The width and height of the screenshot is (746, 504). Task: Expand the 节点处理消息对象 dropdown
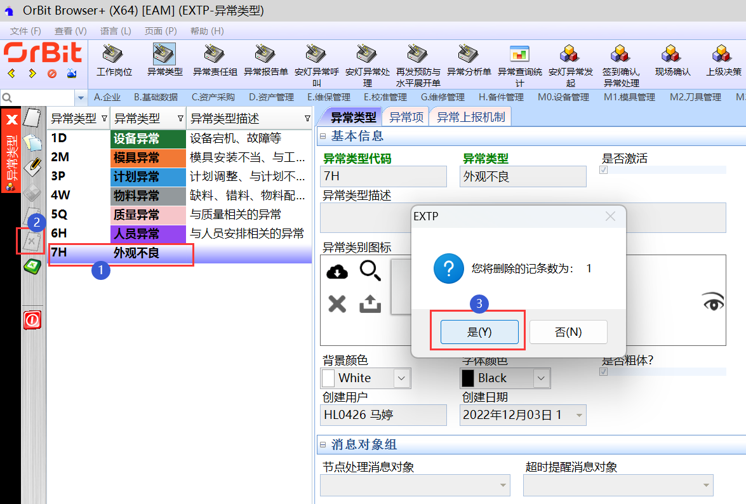504,486
